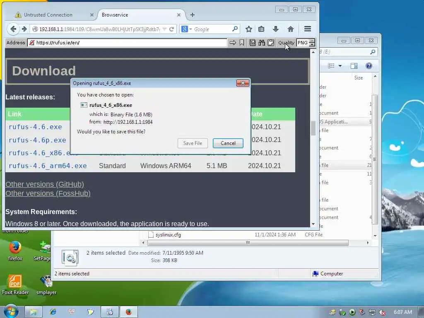
Task: Click the Save File button
Action: click(x=193, y=143)
